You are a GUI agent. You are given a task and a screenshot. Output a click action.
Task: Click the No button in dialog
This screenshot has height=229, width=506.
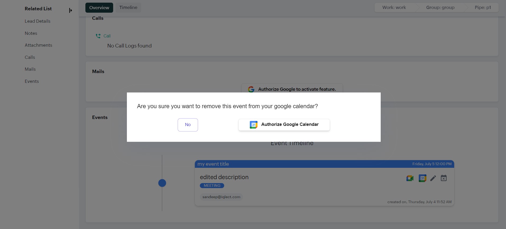(x=188, y=125)
